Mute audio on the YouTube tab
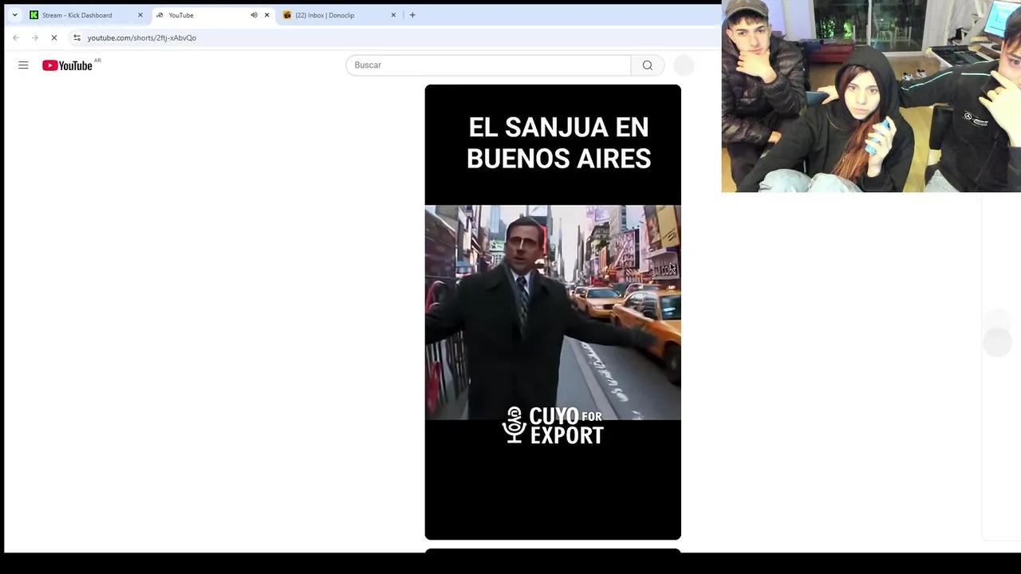Viewport: 1021px width, 574px height. (x=254, y=15)
